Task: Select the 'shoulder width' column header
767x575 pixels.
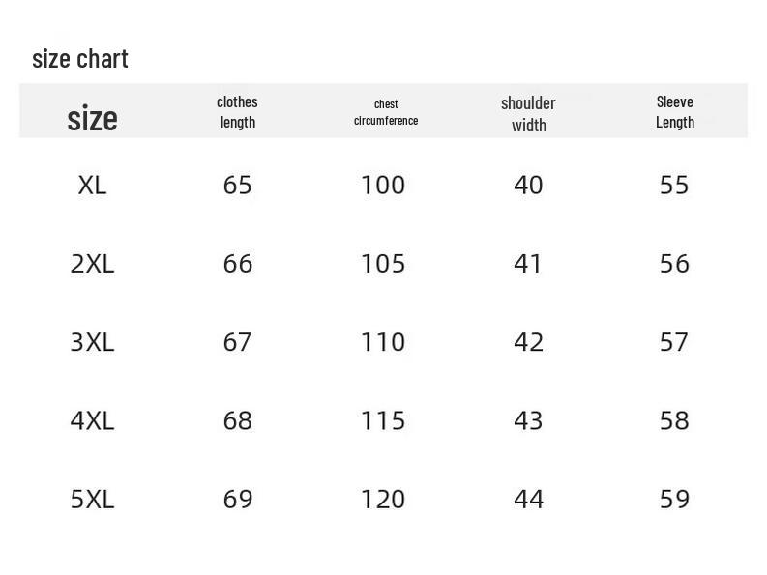Action: pyautogui.click(x=528, y=113)
